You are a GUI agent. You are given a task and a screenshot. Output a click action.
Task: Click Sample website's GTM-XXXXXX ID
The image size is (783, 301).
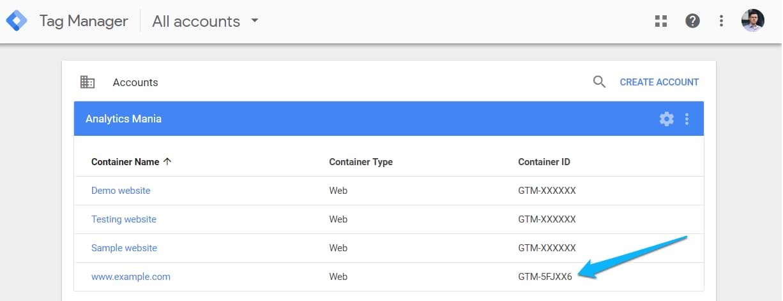(x=547, y=248)
